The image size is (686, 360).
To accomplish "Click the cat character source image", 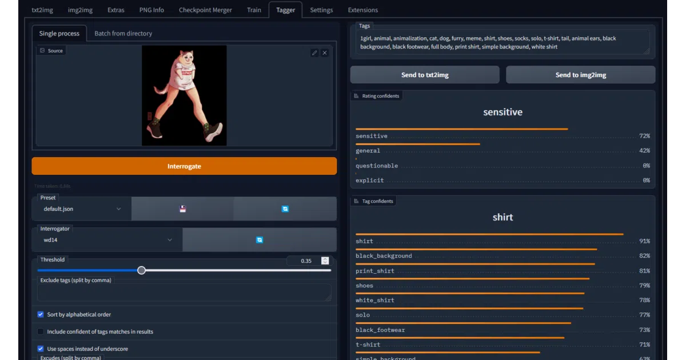I will tap(184, 95).
